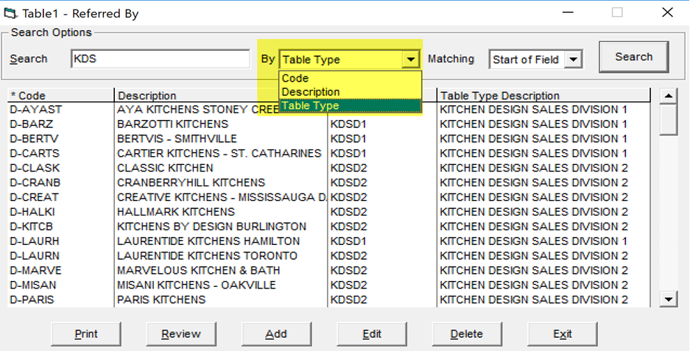Select the D-LAURH row code

pos(35,241)
